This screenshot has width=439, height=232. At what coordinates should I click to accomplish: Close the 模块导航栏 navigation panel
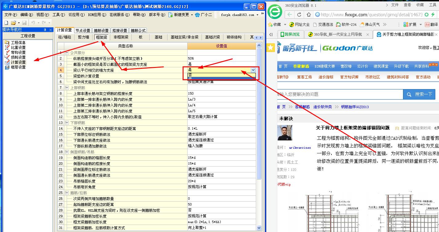[51, 30]
